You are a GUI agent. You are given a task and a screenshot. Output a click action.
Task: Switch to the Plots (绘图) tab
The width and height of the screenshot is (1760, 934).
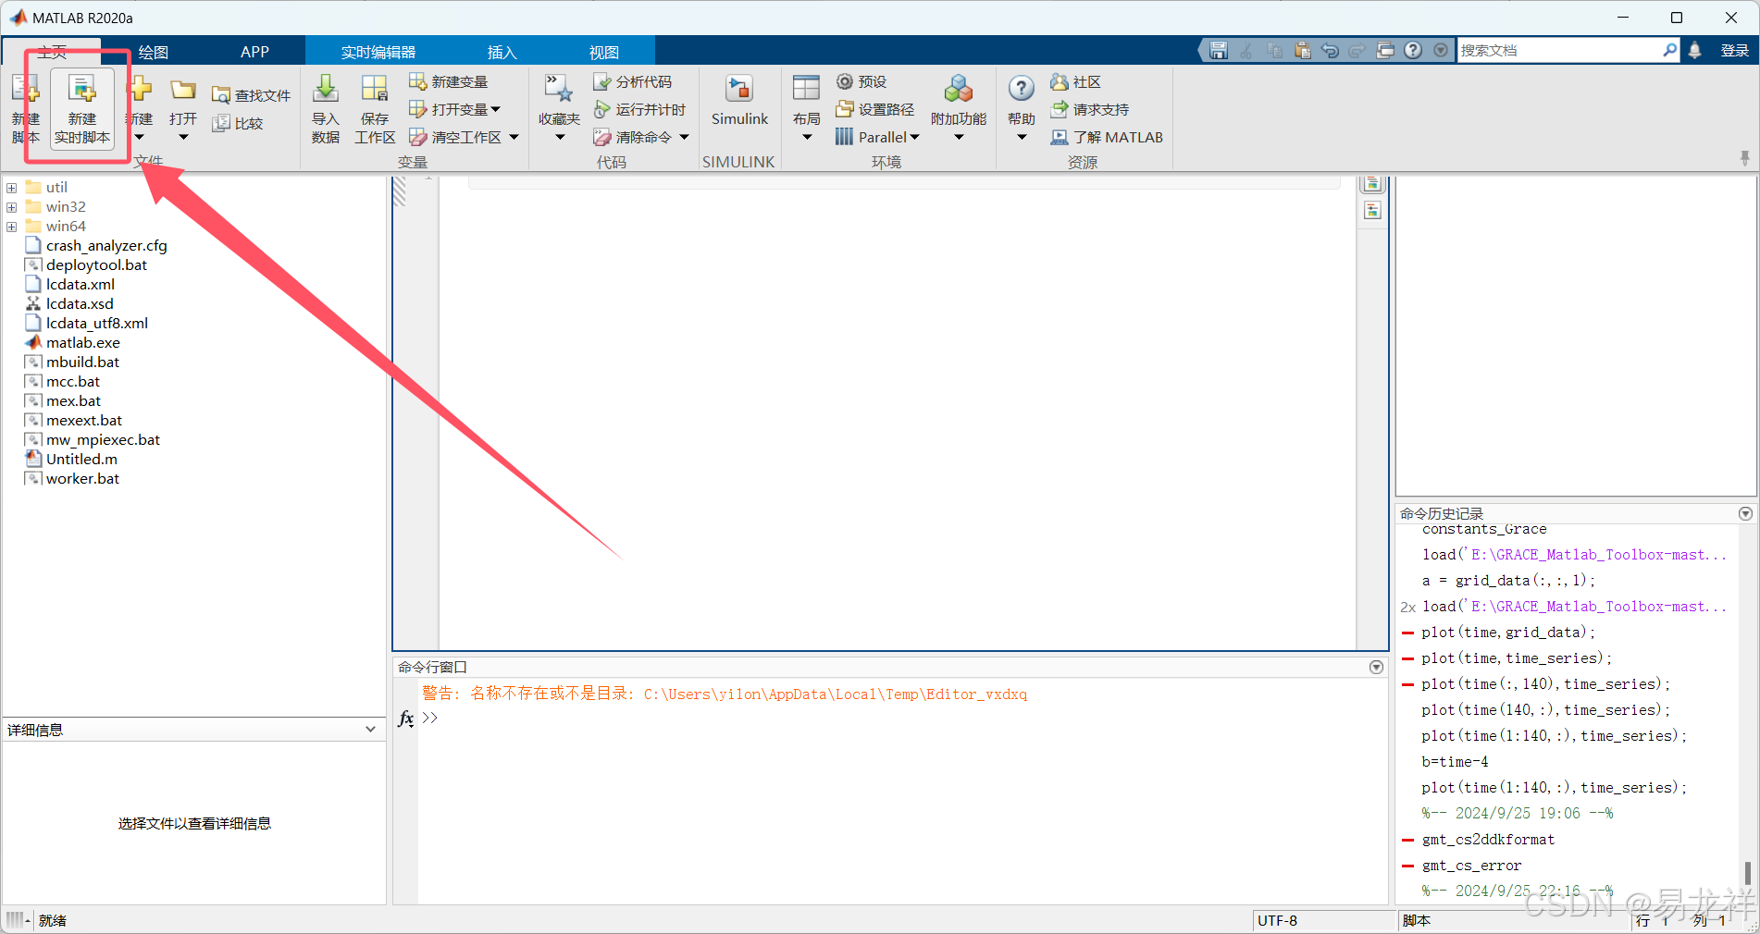pyautogui.click(x=153, y=52)
